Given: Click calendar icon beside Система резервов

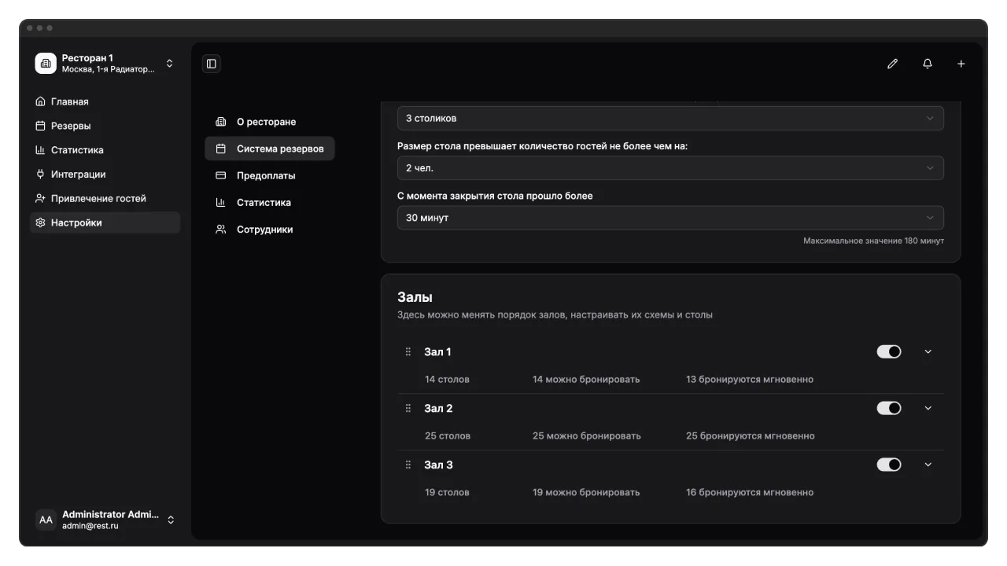Looking at the screenshot, I should (221, 149).
